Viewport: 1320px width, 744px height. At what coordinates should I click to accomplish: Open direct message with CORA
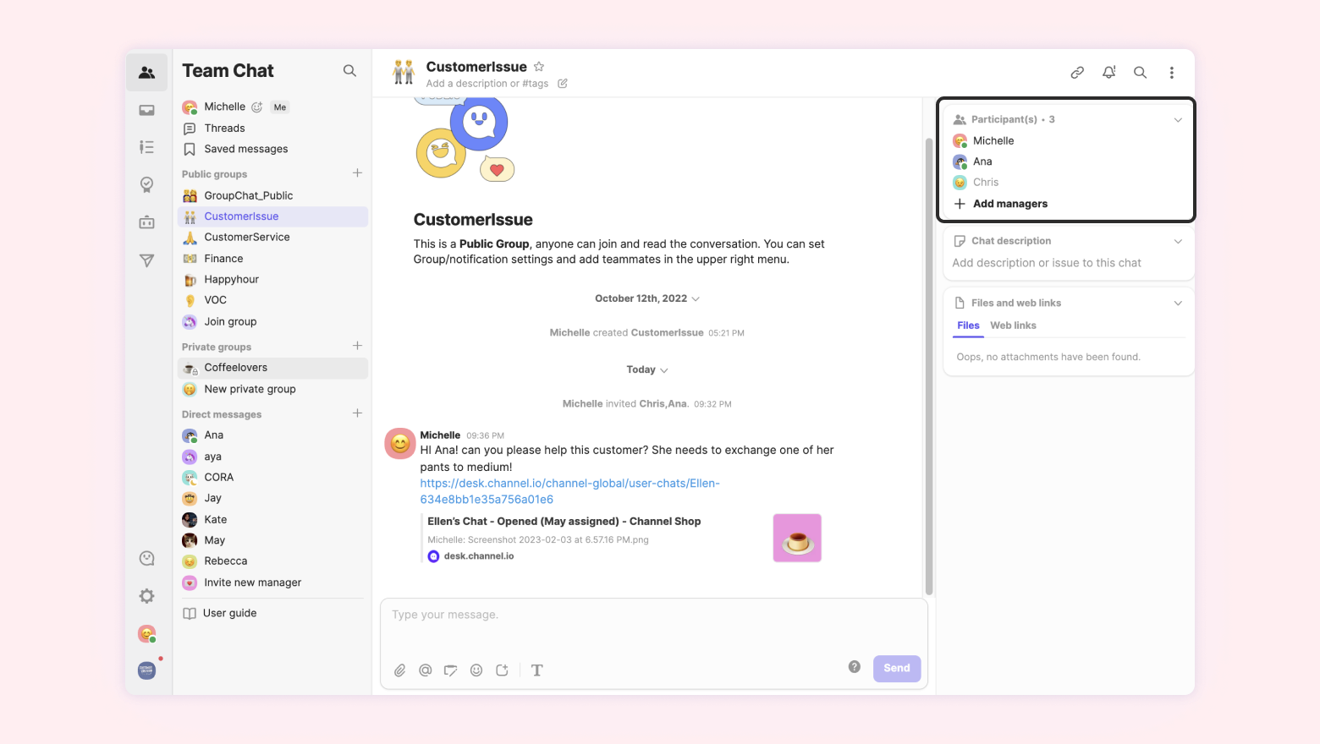(272, 478)
